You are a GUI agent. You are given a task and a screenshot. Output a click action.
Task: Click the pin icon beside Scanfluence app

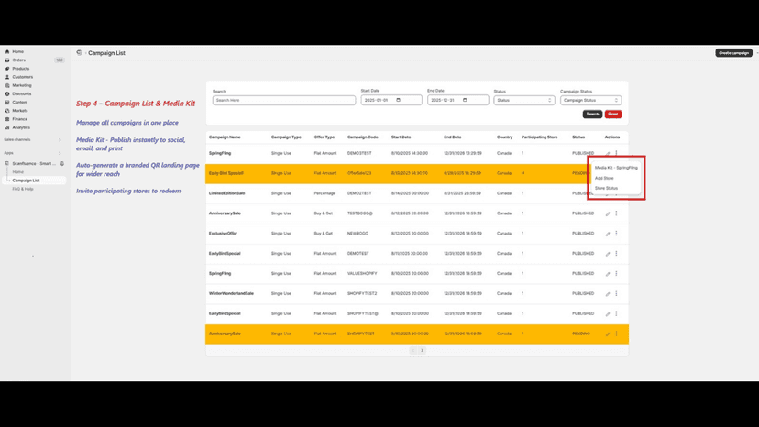(62, 164)
